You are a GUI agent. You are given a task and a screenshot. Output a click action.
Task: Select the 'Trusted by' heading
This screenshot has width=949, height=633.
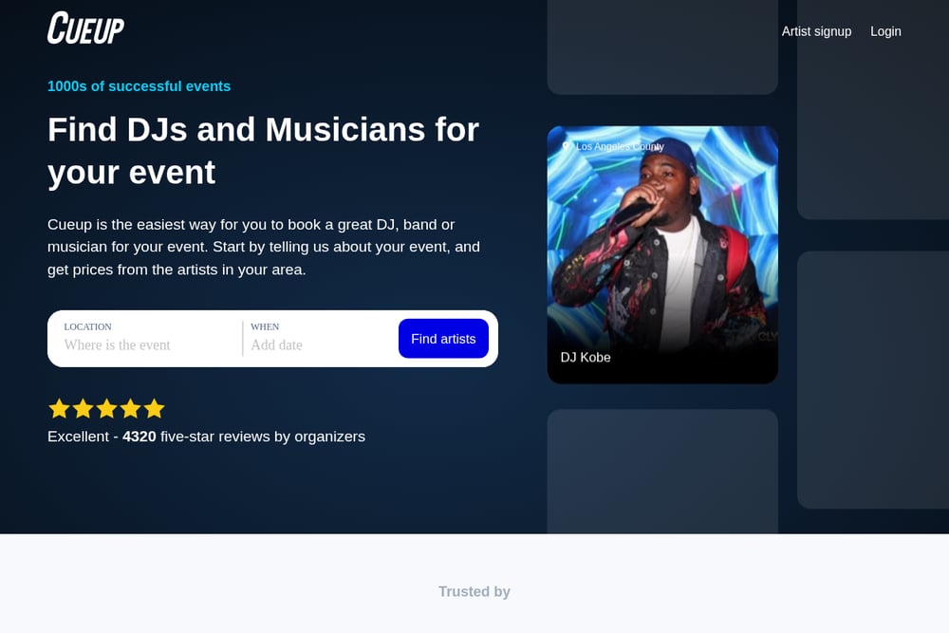pyautogui.click(x=474, y=591)
